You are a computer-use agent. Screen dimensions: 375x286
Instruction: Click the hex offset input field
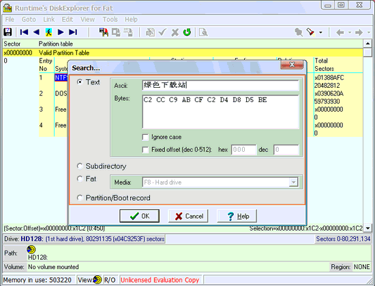243,150
